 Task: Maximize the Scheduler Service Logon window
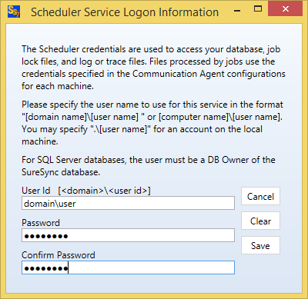click(x=258, y=9)
